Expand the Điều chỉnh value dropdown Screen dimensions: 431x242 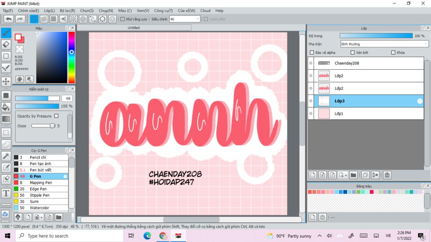point(197,19)
